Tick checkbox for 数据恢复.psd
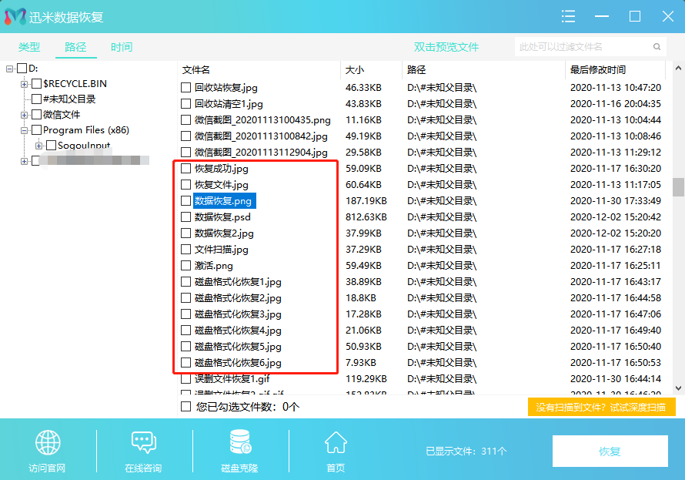 coord(185,217)
